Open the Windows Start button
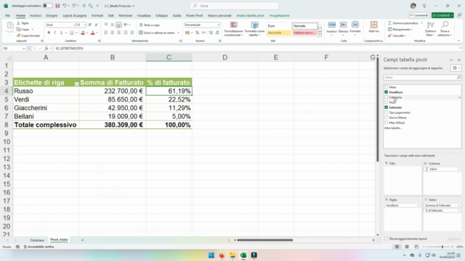The width and height of the screenshot is (465, 261). pyautogui.click(x=211, y=255)
